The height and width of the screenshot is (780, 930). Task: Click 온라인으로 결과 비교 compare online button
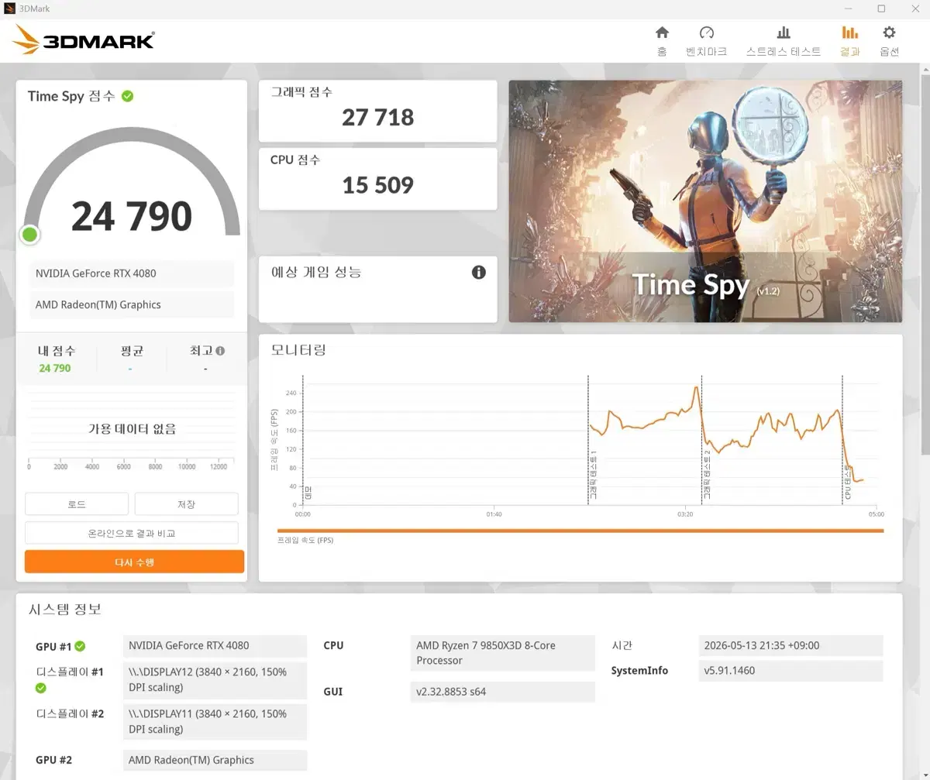[x=132, y=533]
